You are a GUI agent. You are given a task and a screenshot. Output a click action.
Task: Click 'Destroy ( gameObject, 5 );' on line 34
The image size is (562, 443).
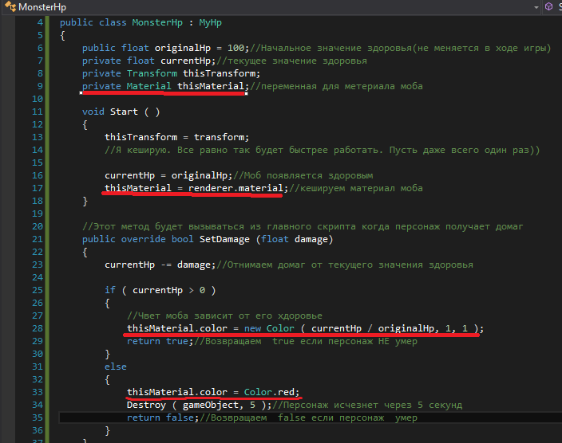pos(199,405)
